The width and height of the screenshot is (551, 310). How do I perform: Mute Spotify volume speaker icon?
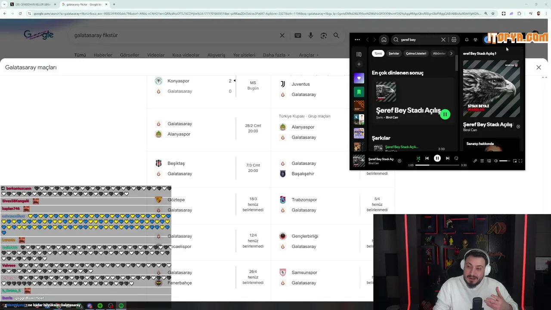(496, 161)
